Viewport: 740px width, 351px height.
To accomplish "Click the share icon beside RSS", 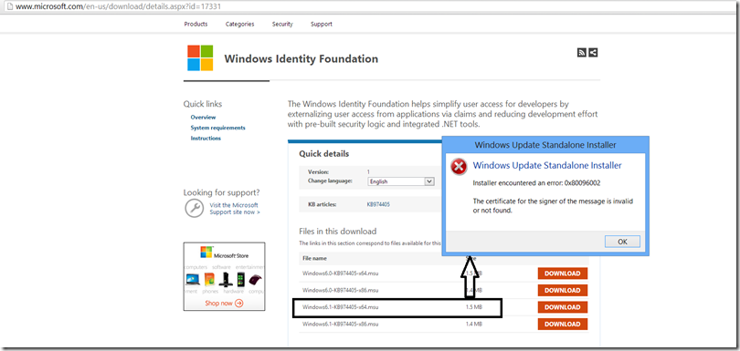I will [x=593, y=53].
